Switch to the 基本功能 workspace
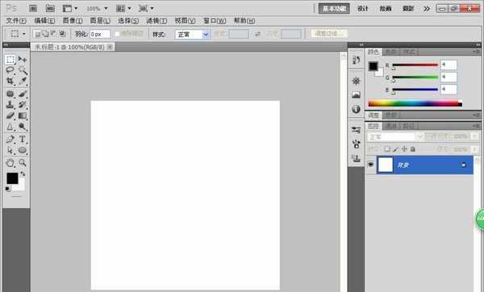Screen dimensions: 484x292 (334, 9)
